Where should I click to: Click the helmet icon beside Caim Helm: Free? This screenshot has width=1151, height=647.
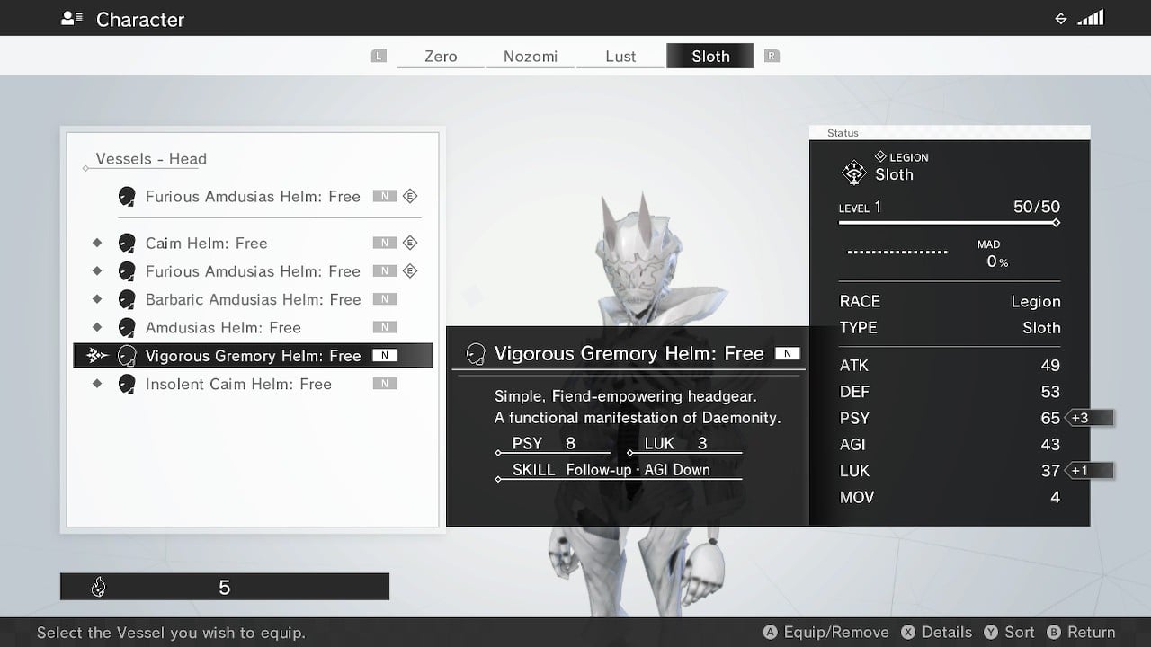(x=128, y=244)
